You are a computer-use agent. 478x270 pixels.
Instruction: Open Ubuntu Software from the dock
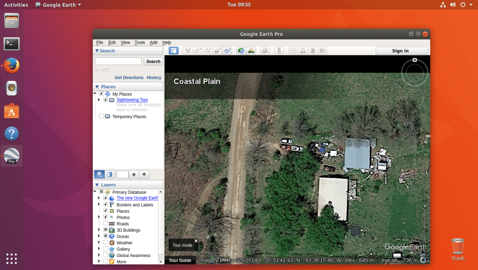(x=12, y=111)
